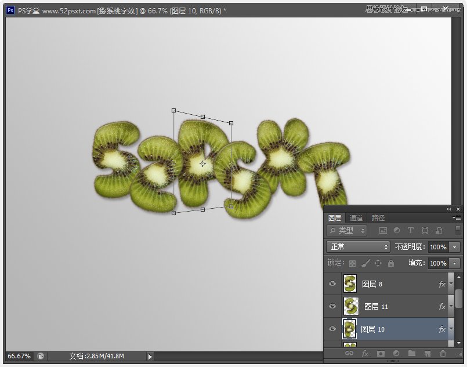Click the lock position move icon
The image size is (467, 367).
(x=378, y=263)
